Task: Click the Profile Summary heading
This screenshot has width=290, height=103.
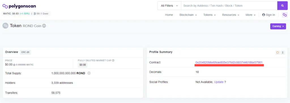Action: [x=161, y=52]
